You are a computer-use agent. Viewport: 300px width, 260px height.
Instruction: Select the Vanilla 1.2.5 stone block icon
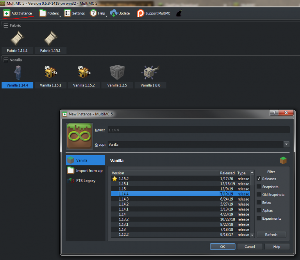coord(117,72)
